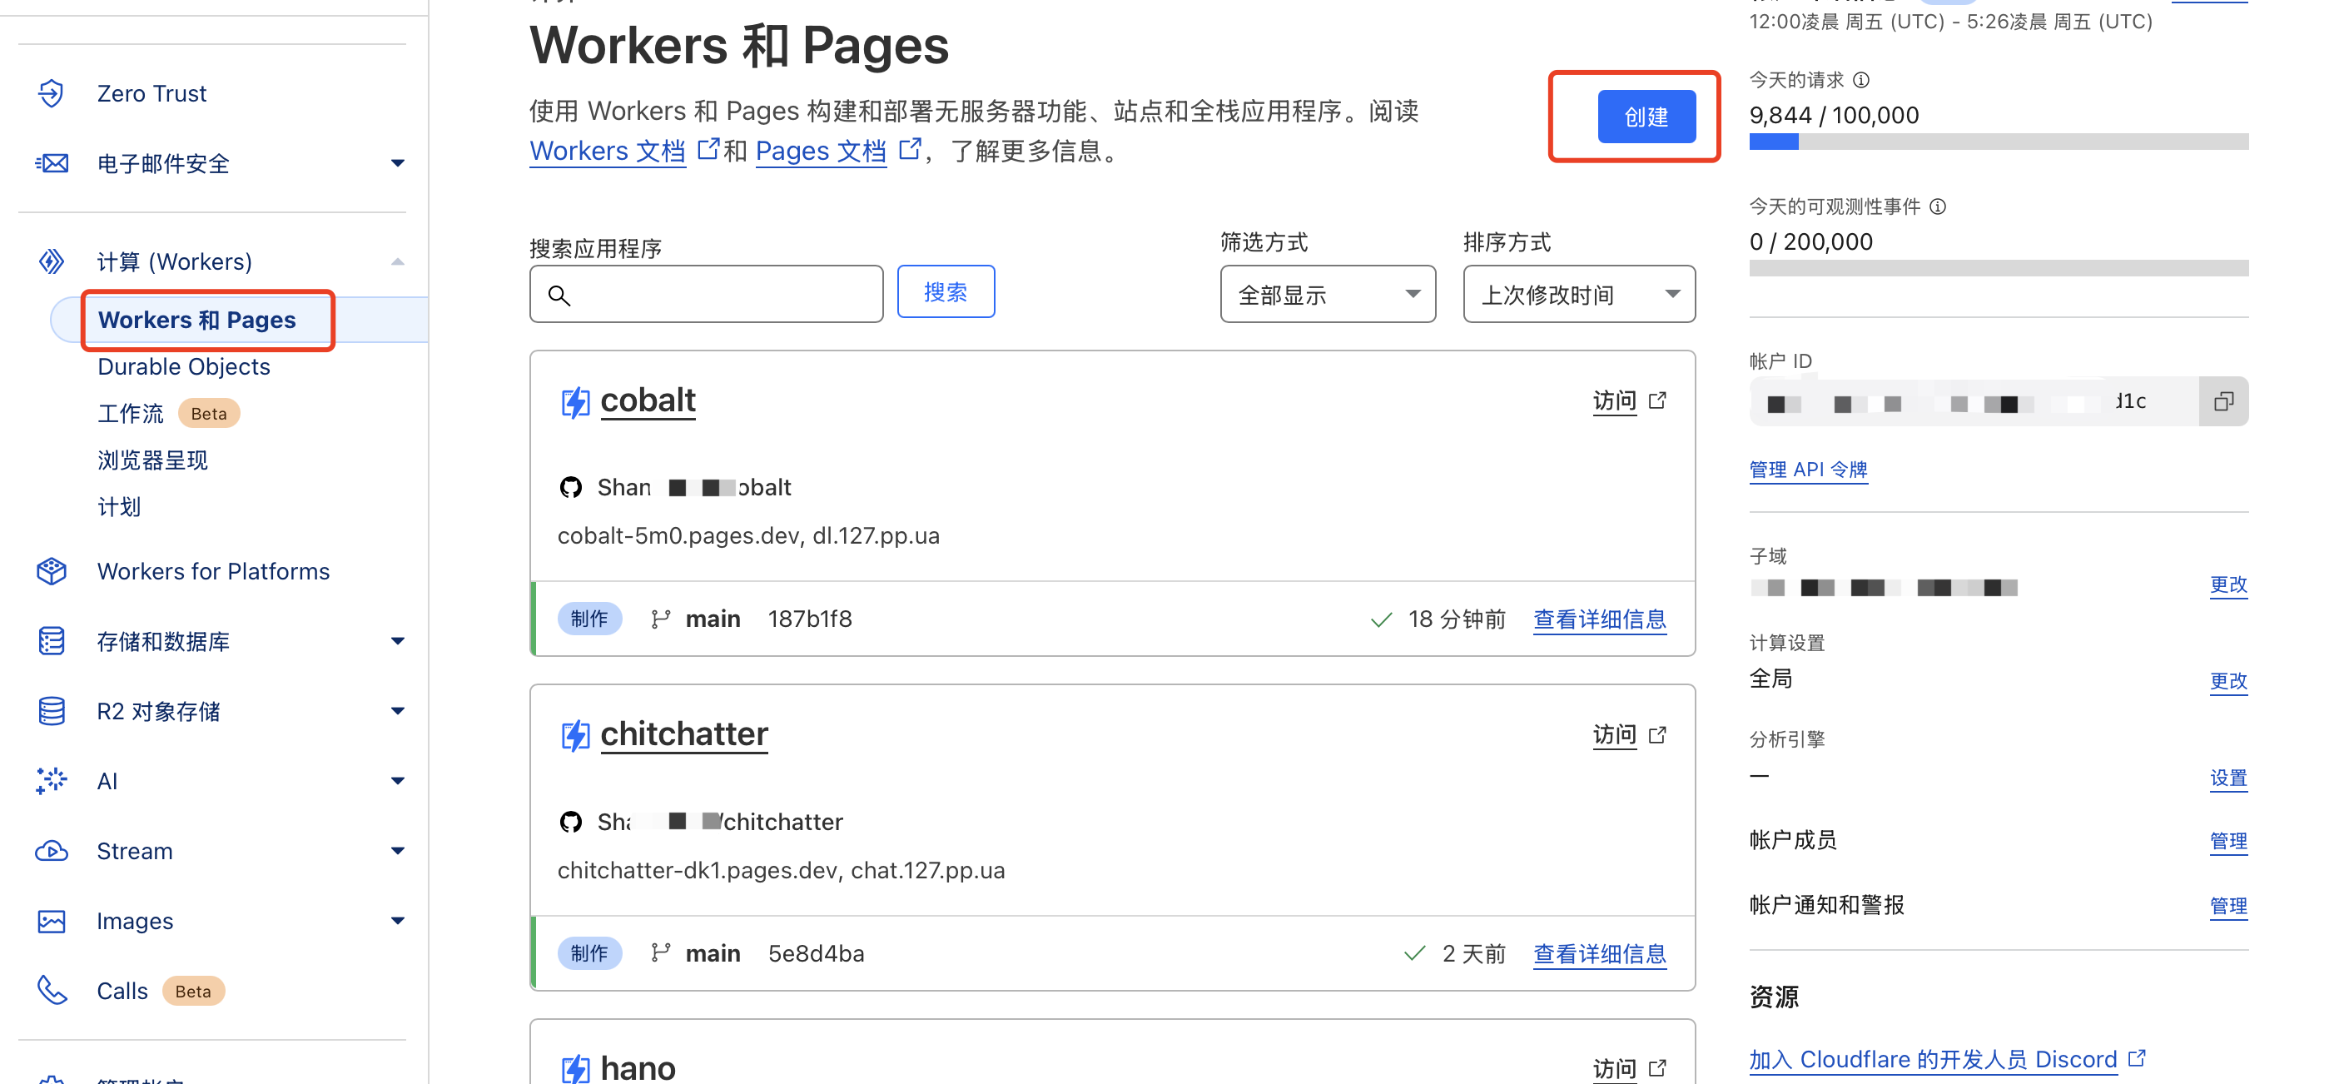Open the 排序方式 上次修改时间 dropdown

coord(1578,294)
